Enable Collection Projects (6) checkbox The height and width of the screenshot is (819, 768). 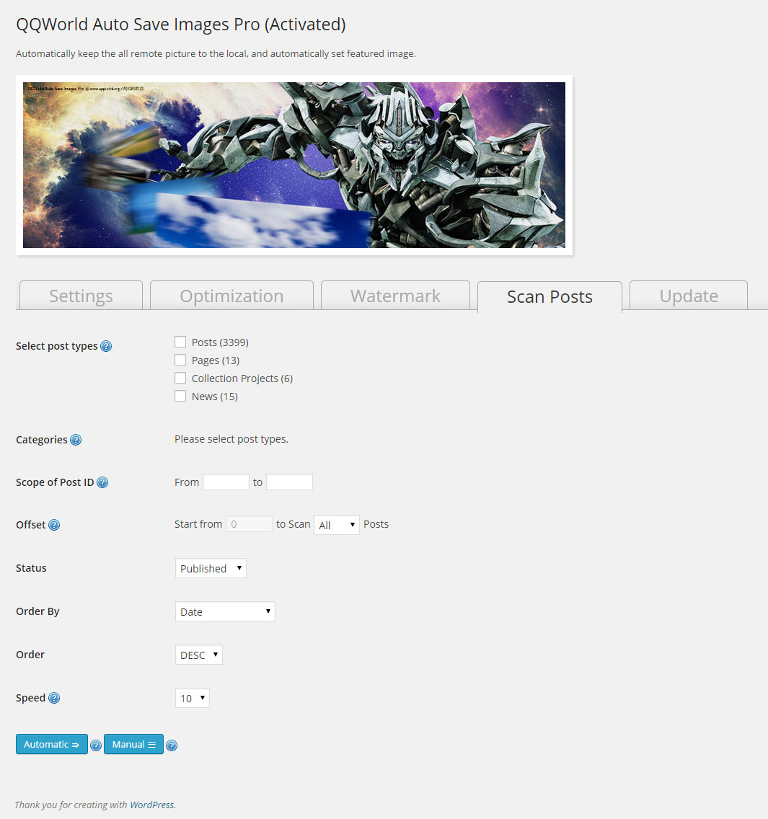click(180, 378)
